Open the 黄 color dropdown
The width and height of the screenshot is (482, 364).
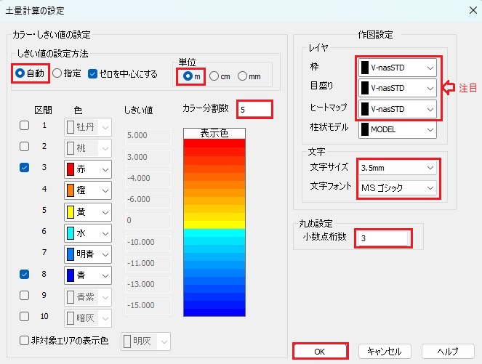[88, 211]
